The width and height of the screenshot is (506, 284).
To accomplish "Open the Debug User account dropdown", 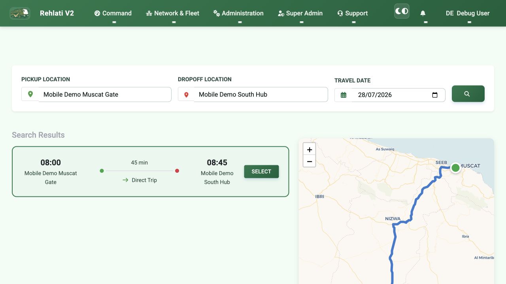I will pyautogui.click(x=468, y=13).
